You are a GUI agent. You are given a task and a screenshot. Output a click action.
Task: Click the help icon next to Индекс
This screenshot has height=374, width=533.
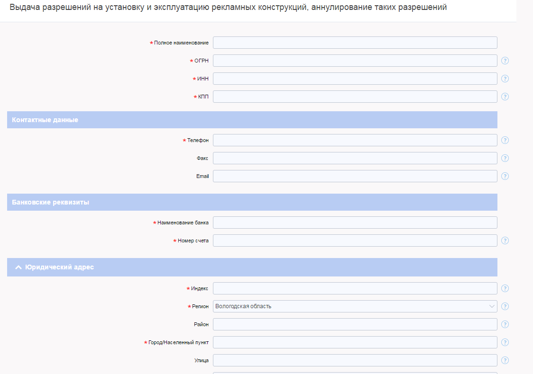[x=505, y=288]
